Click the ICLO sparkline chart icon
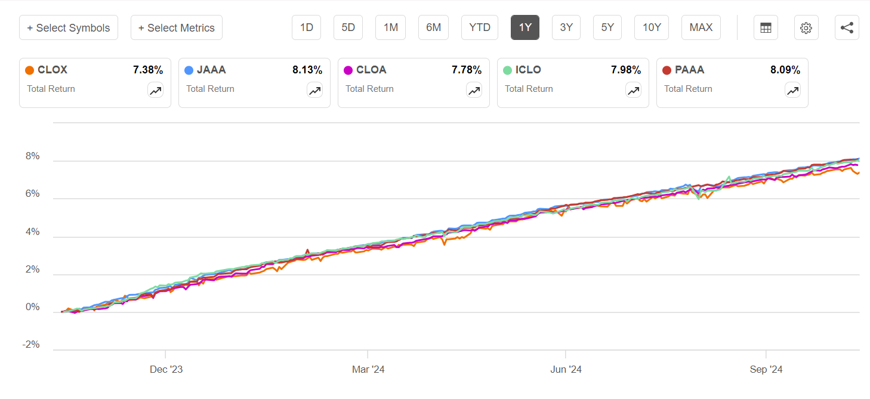The height and width of the screenshot is (399, 870). (x=633, y=91)
